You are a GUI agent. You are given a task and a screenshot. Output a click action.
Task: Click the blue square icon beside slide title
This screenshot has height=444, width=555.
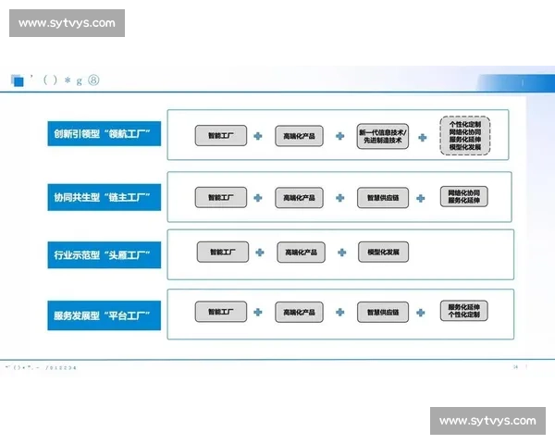[18, 80]
